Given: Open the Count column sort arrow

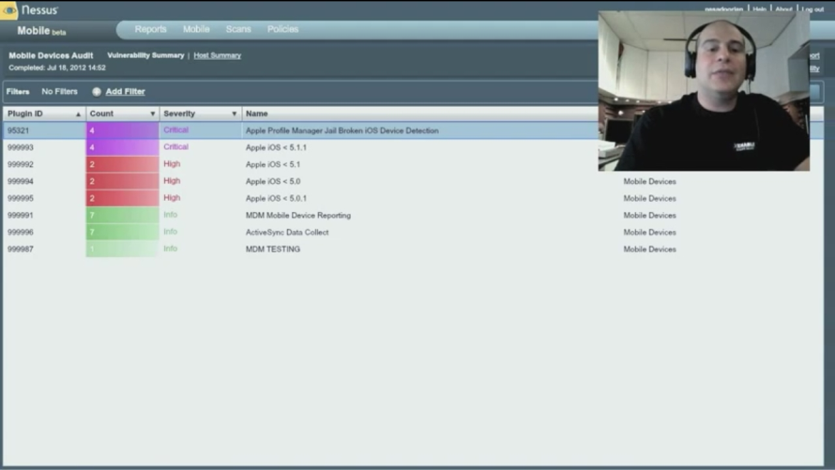Looking at the screenshot, I should [152, 114].
